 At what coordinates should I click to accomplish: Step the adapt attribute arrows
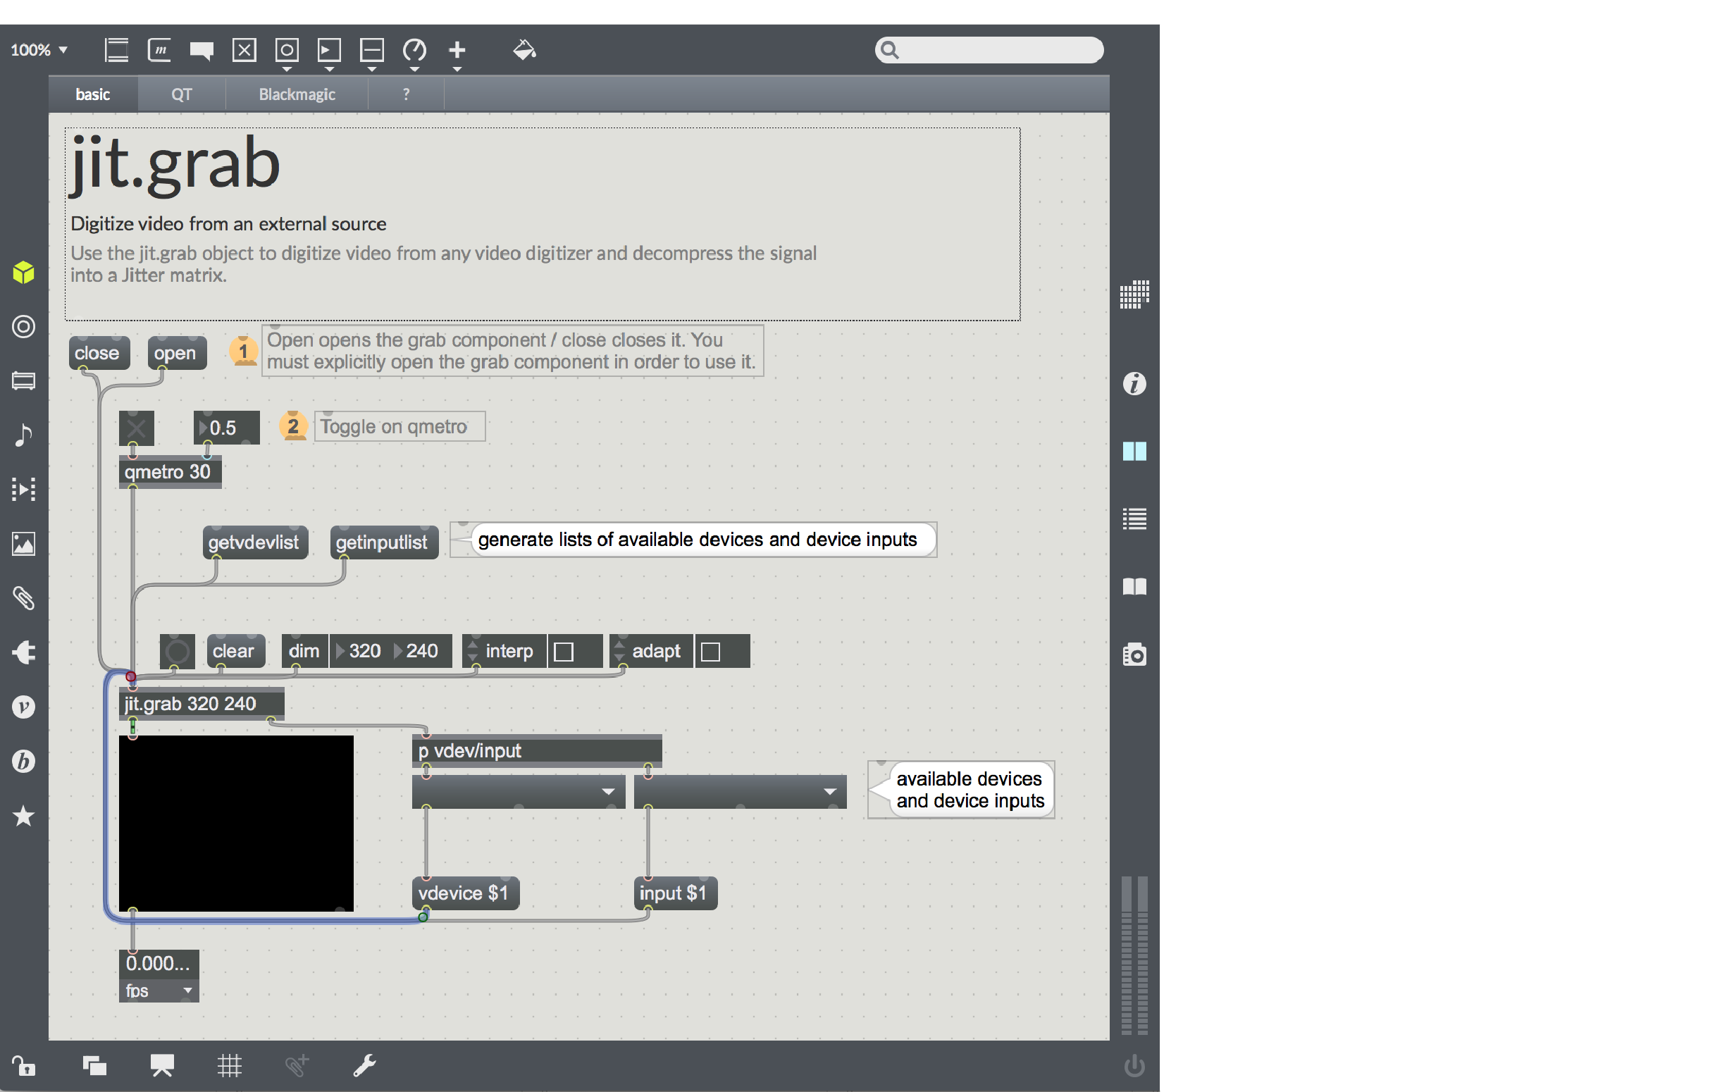(619, 651)
